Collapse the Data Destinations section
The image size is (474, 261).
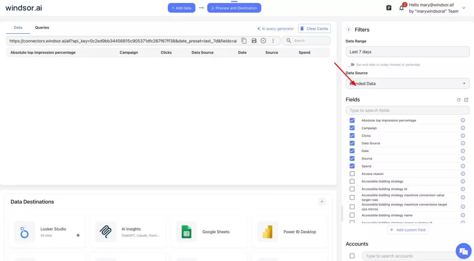(x=322, y=202)
